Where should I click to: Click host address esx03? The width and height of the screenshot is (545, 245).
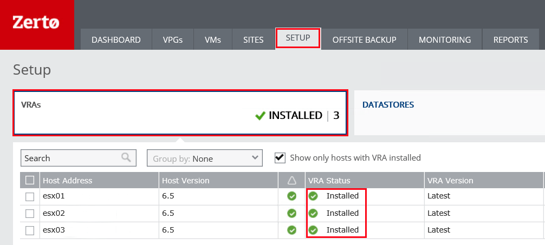[x=54, y=230]
